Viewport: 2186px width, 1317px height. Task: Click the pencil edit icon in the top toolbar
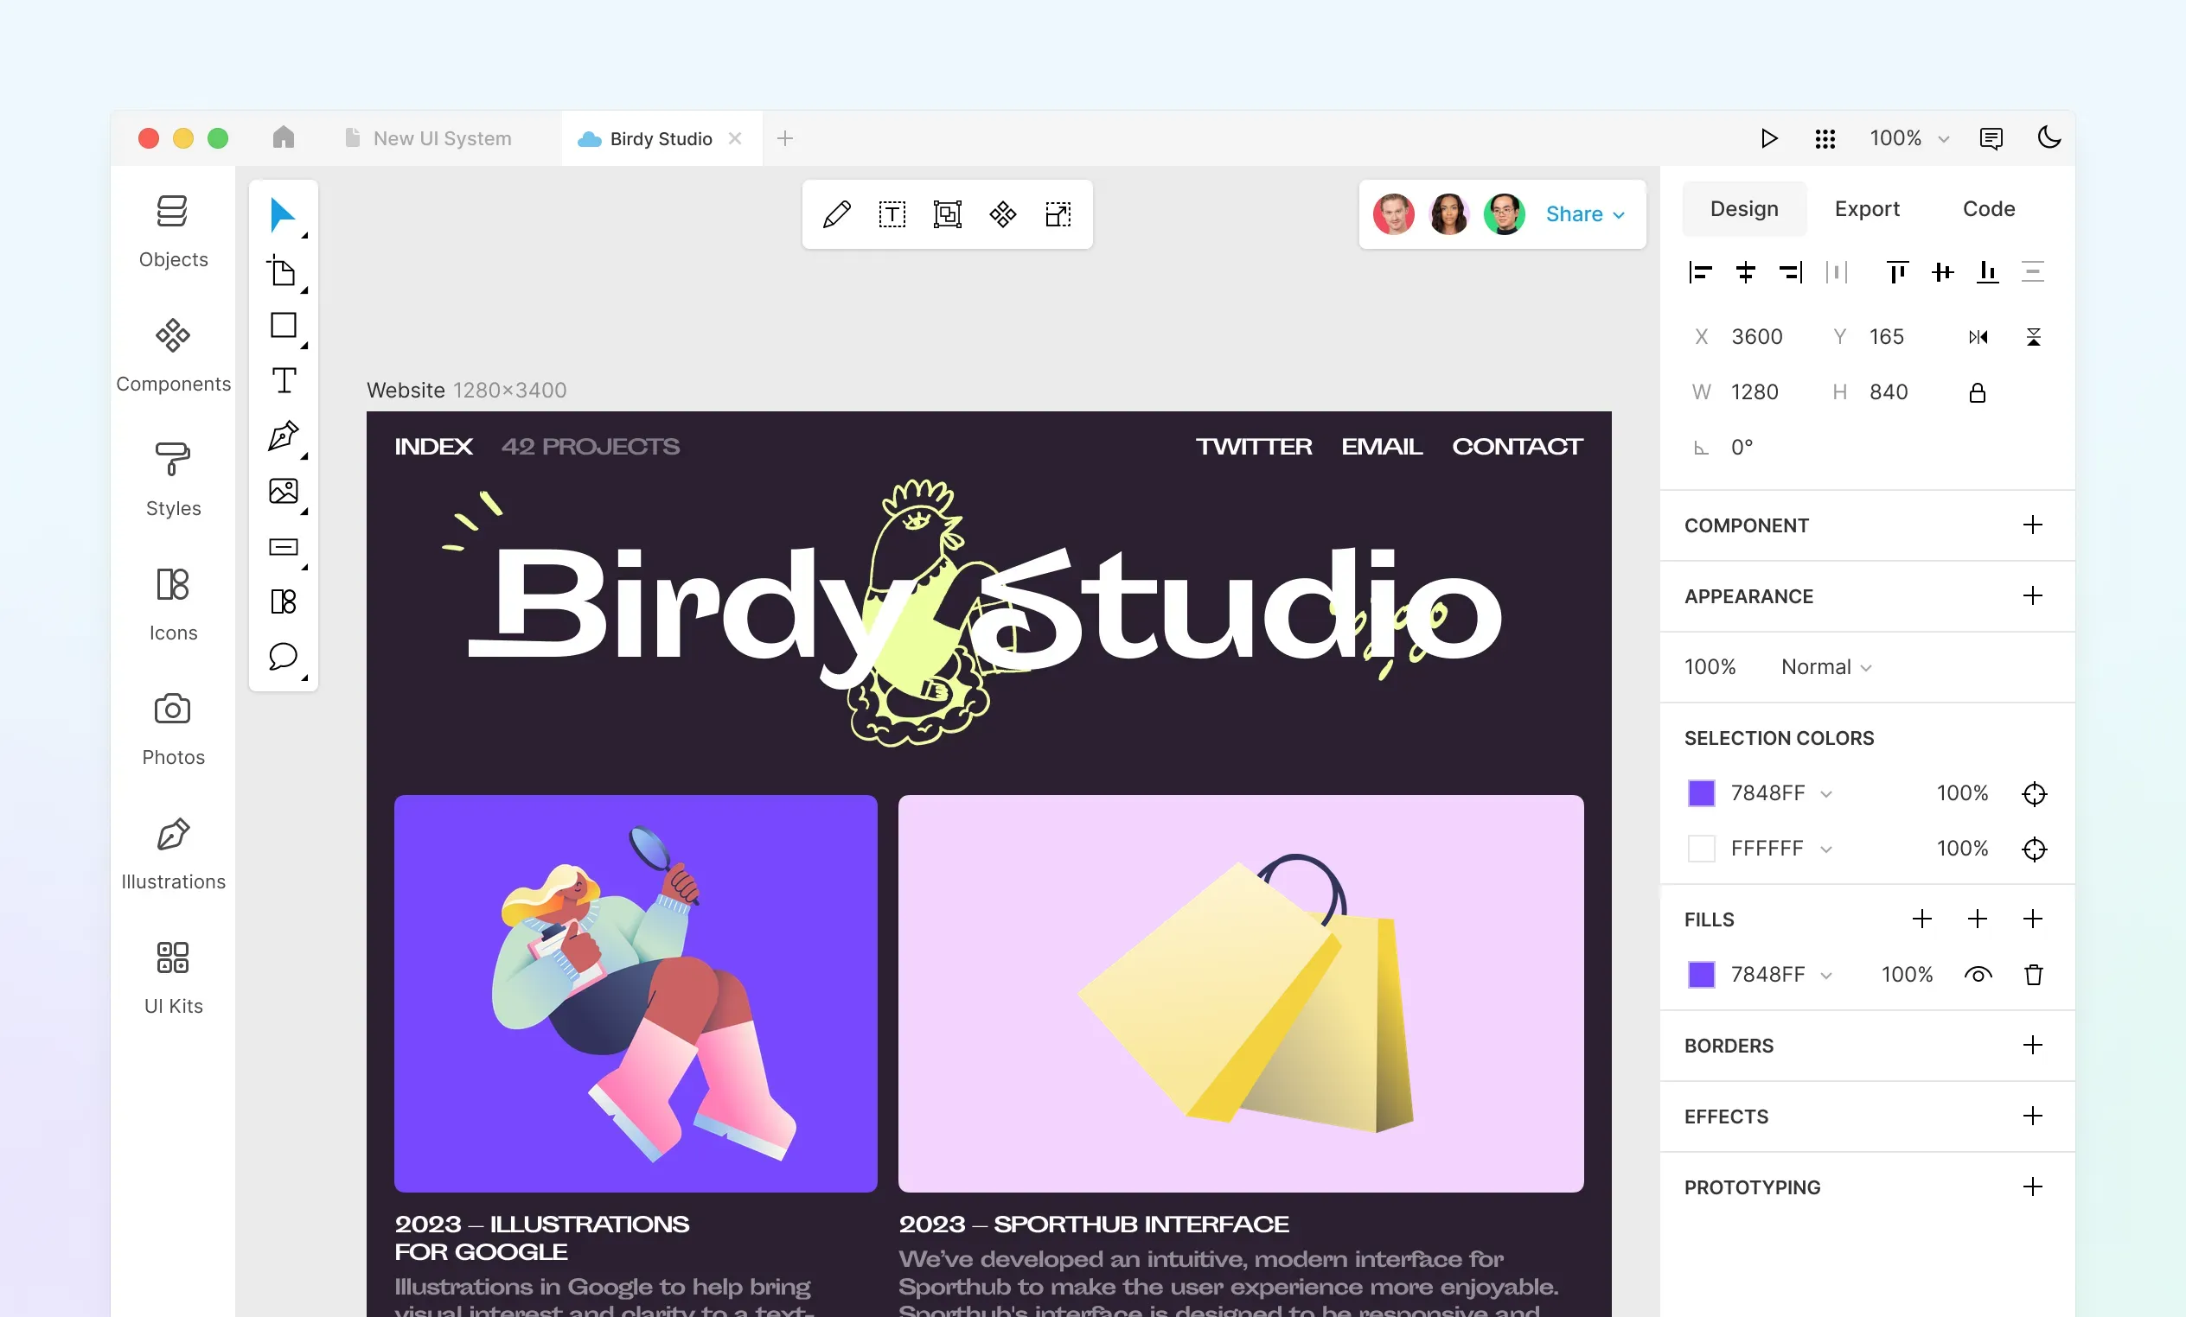[836, 214]
